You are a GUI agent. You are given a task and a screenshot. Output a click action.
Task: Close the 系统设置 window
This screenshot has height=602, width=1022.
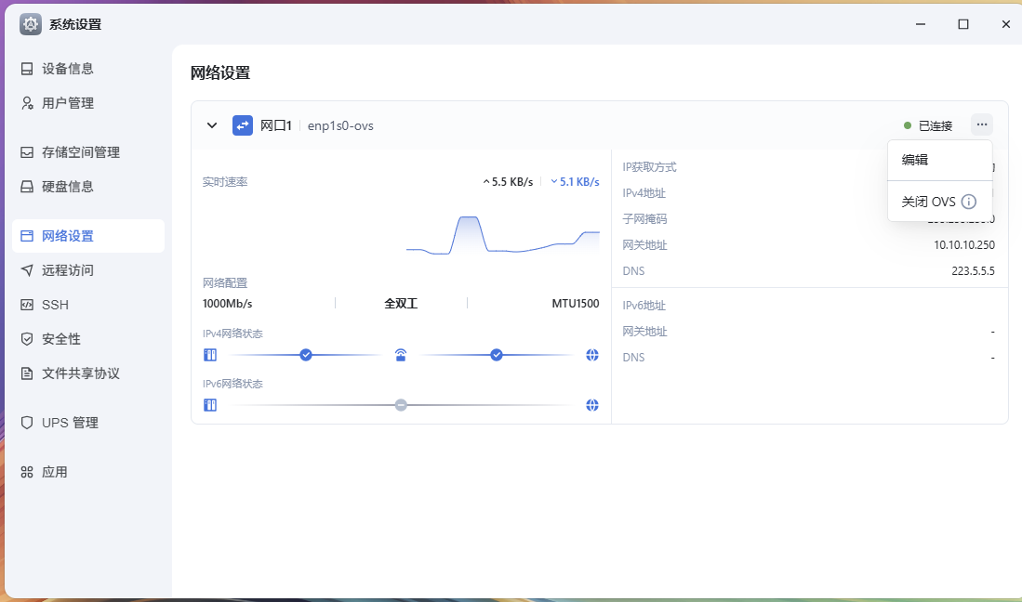click(x=1005, y=24)
